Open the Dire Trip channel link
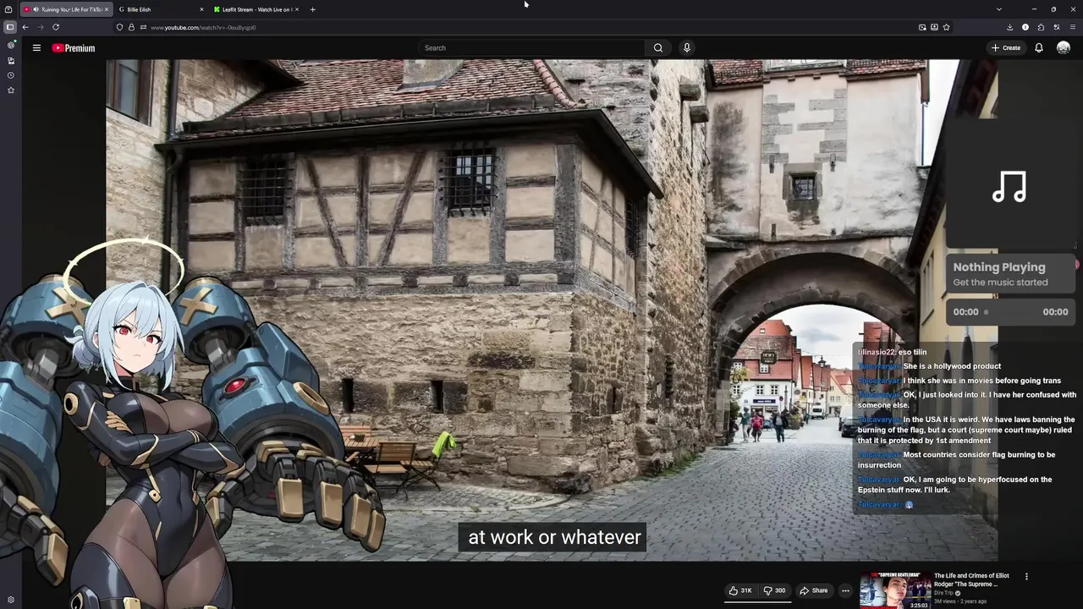The image size is (1083, 609). 944,593
